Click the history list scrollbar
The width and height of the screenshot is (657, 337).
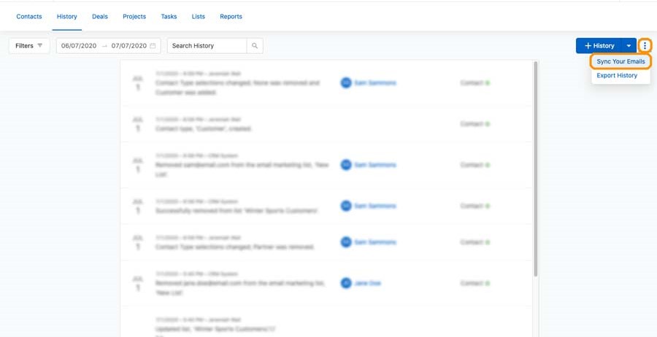(536, 168)
